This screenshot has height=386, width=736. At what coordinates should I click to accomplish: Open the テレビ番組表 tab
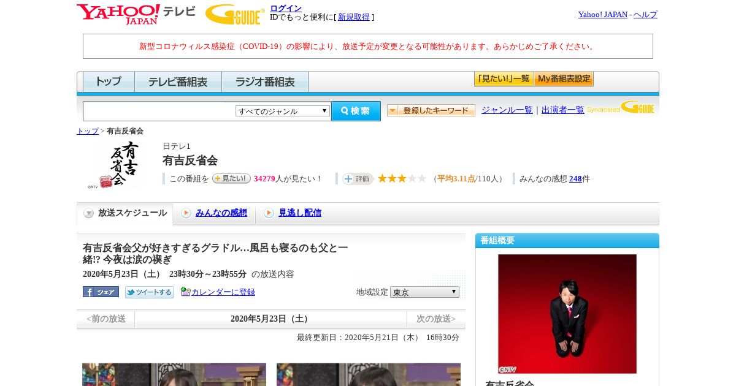coord(178,81)
